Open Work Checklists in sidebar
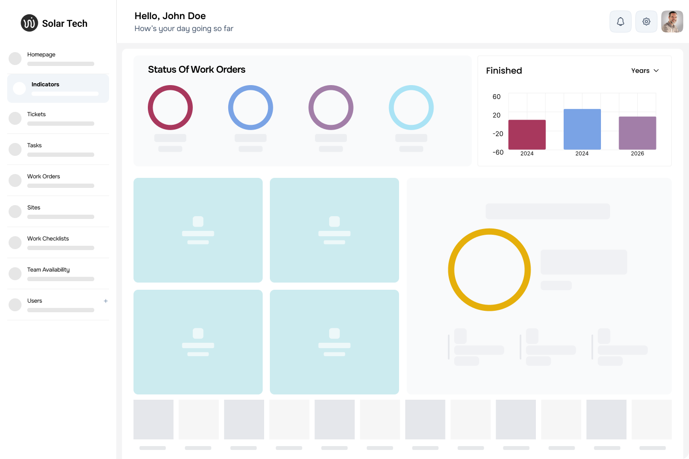 coord(48,239)
